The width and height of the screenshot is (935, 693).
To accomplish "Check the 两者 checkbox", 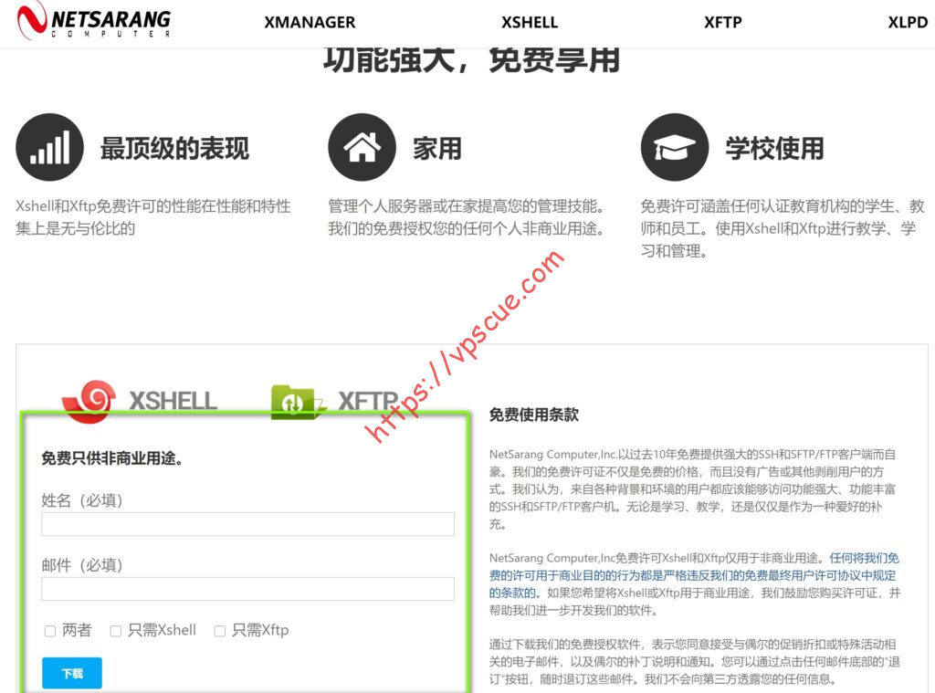I will 50,630.
